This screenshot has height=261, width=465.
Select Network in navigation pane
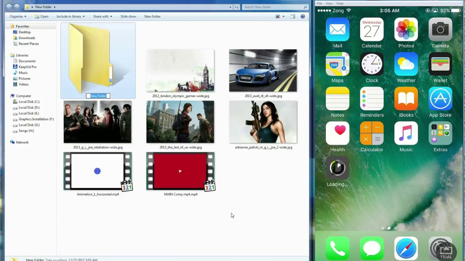click(22, 142)
